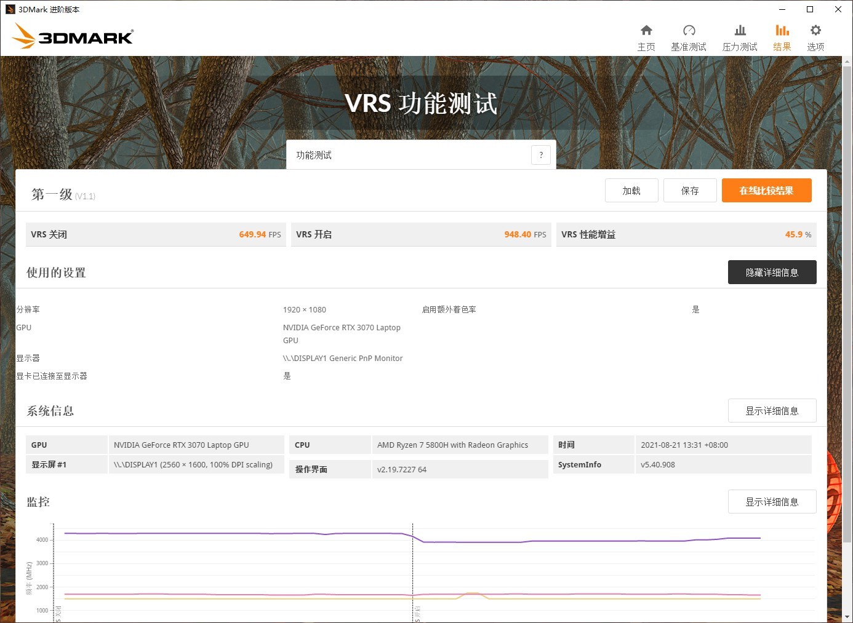The width and height of the screenshot is (853, 623).
Task: Click the 显卡已连接至显示器 label
Action: (52, 376)
